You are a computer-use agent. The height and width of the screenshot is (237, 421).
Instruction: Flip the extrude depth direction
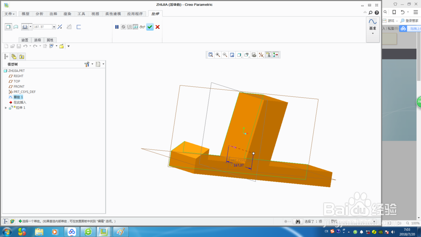click(x=60, y=27)
